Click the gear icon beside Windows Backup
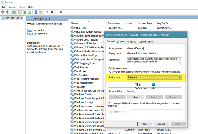The width and height of the screenshot is (198, 134). [72, 102]
